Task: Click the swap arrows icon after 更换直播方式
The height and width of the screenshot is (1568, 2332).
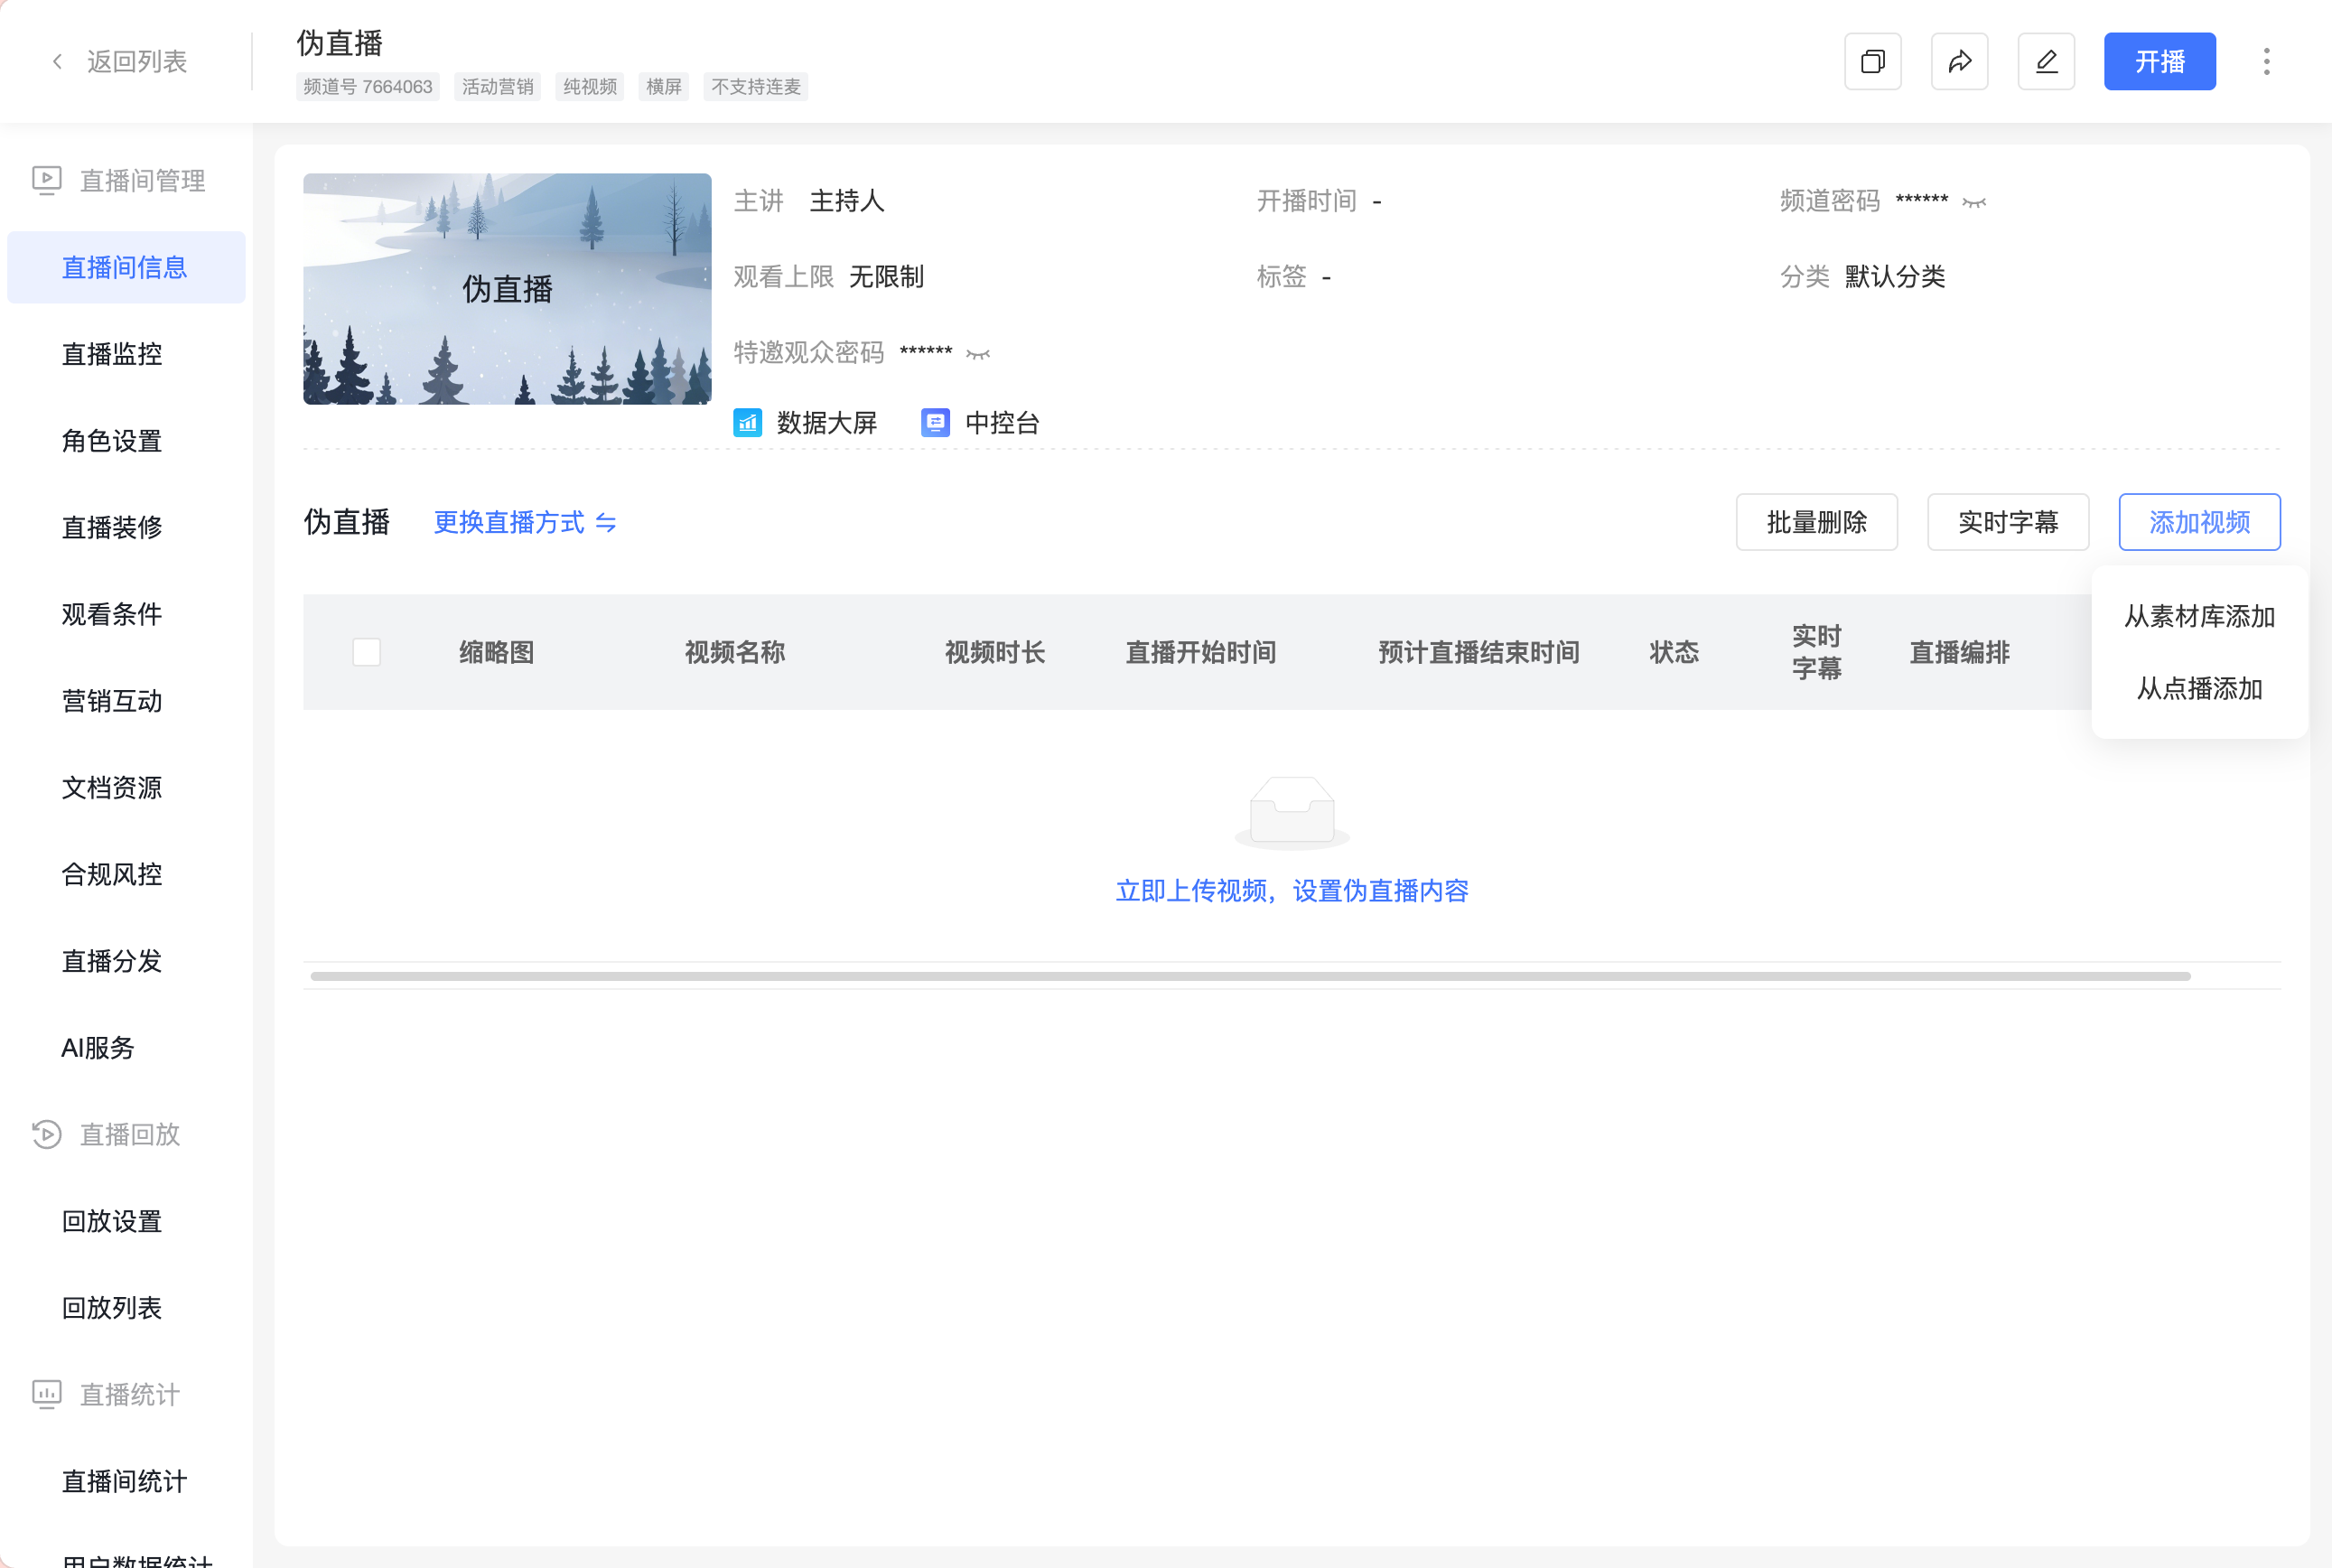Action: click(x=606, y=523)
